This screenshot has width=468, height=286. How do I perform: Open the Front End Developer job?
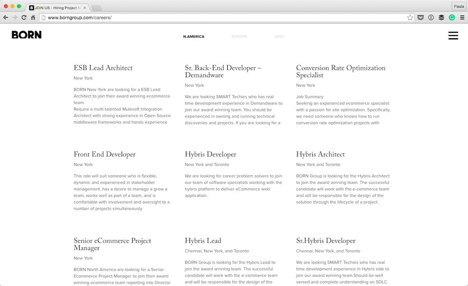click(105, 155)
